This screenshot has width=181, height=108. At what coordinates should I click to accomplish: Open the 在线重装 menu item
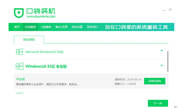coord(30,27)
